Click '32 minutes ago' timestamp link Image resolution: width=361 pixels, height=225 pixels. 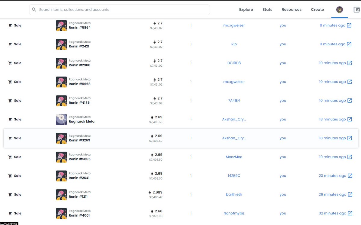[332, 213]
